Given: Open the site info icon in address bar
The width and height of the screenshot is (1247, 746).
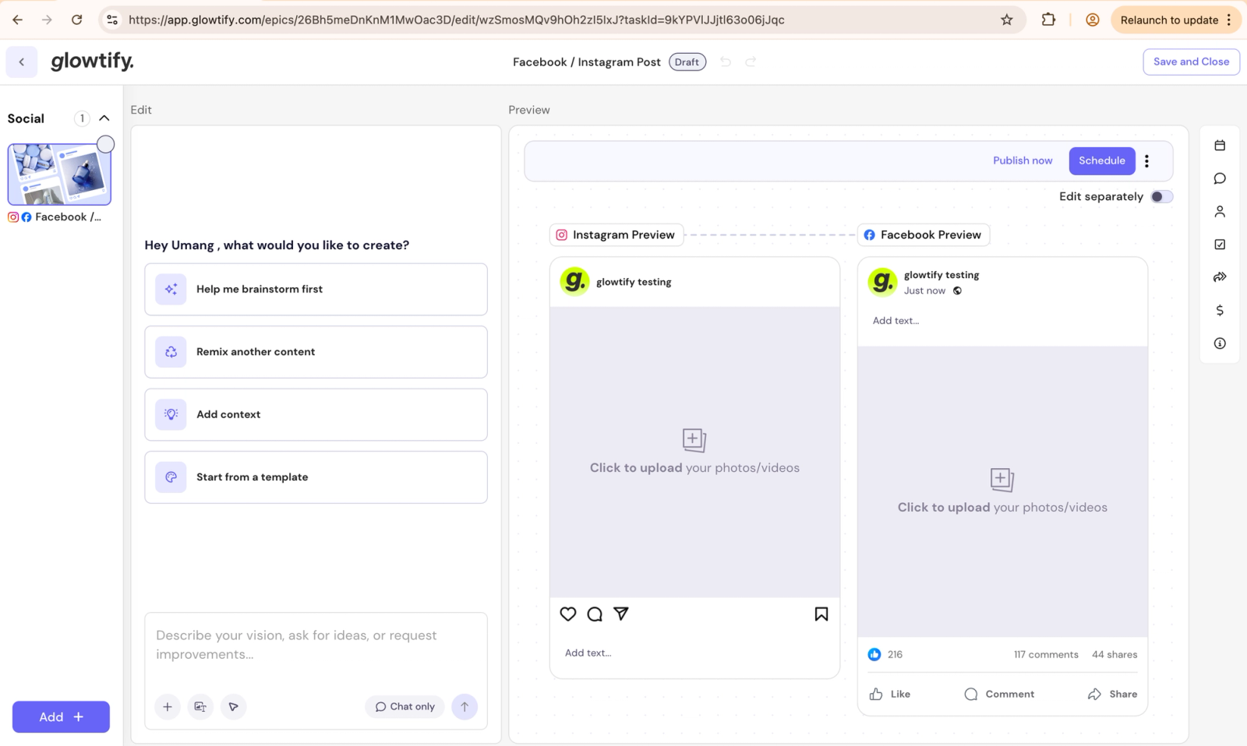Looking at the screenshot, I should [x=112, y=20].
